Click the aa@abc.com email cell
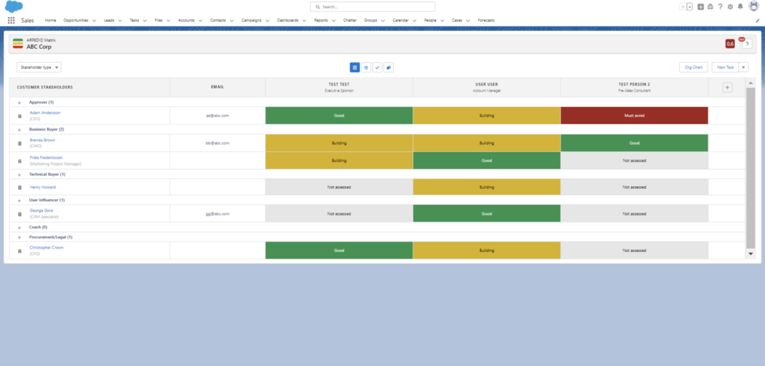 (218, 116)
